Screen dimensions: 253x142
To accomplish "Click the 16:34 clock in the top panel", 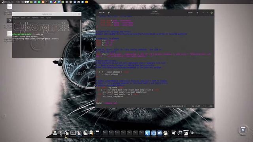I will pyautogui.click(x=17, y=2).
